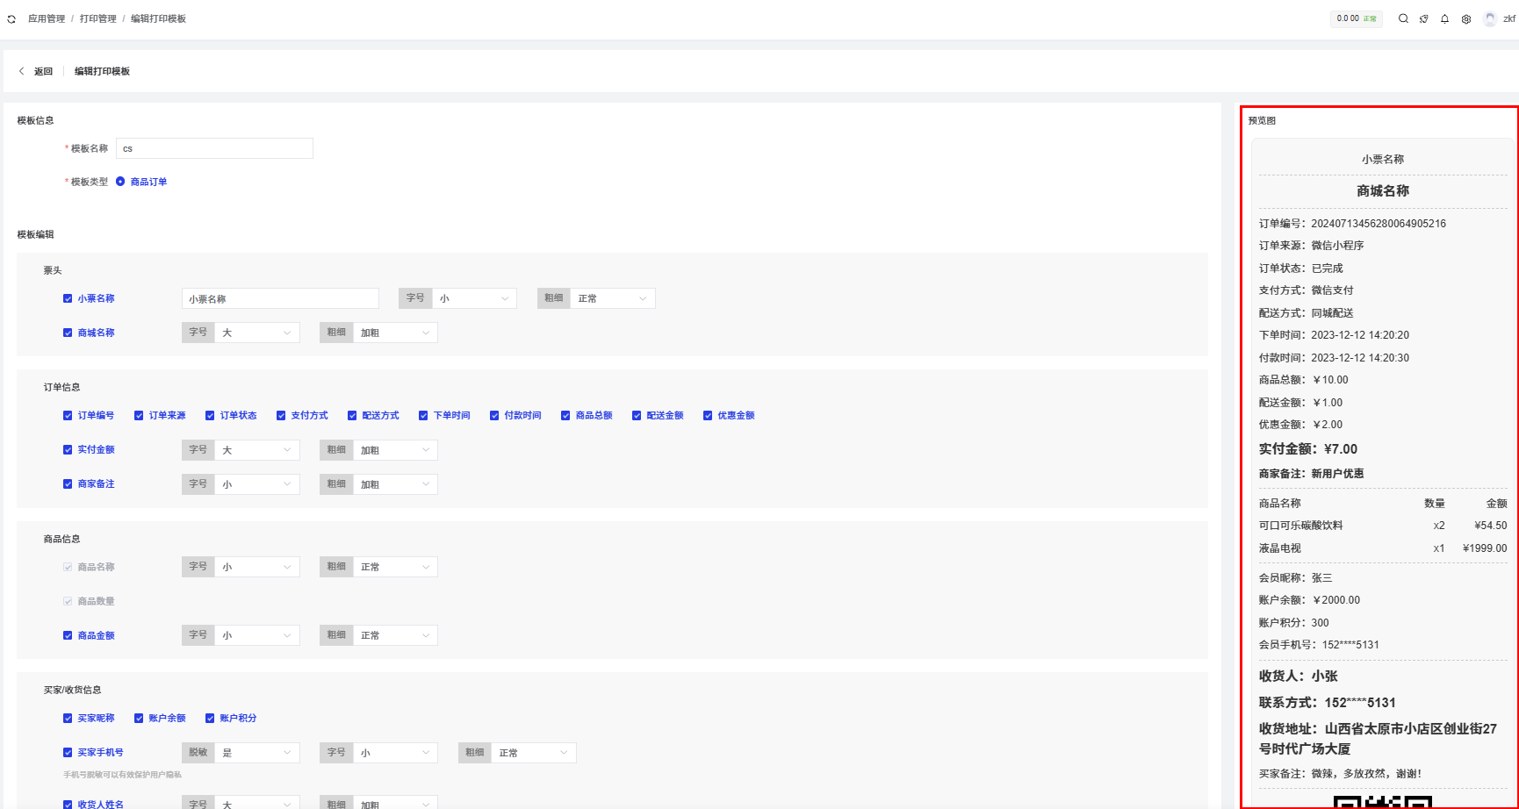Open the 小票名称 font size dropdown

click(474, 299)
